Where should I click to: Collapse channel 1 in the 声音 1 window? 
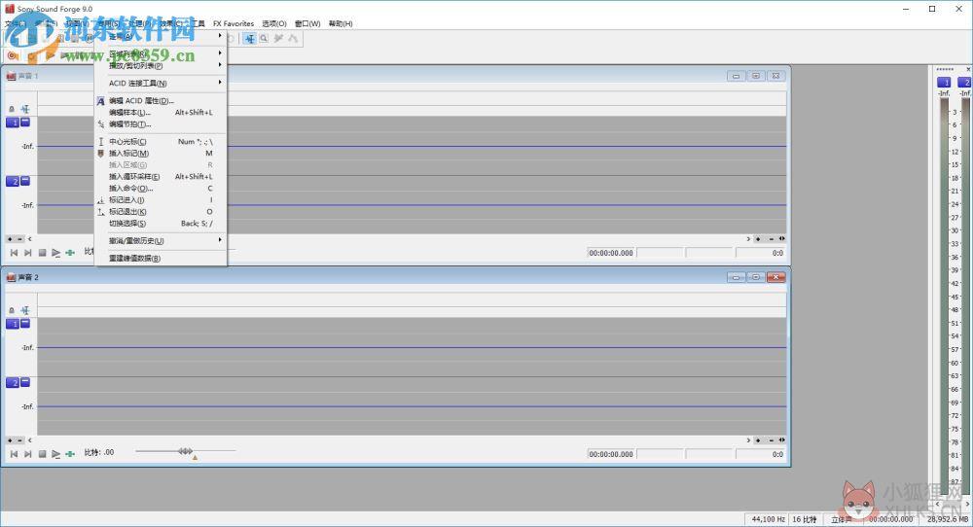click(25, 123)
